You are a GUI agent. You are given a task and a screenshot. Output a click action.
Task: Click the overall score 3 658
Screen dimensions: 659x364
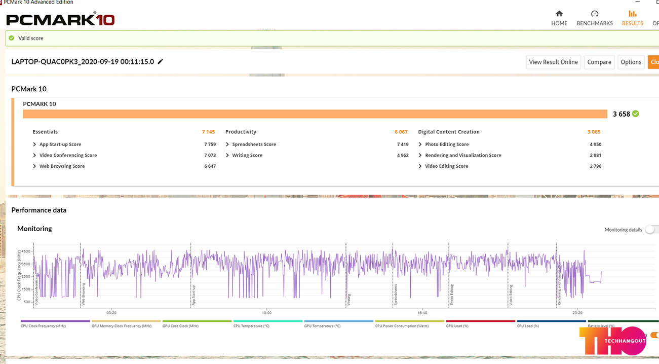(x=622, y=114)
